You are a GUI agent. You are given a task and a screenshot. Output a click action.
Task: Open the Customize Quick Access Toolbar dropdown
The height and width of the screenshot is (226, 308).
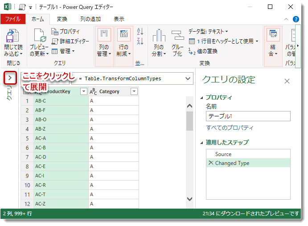click(30, 8)
